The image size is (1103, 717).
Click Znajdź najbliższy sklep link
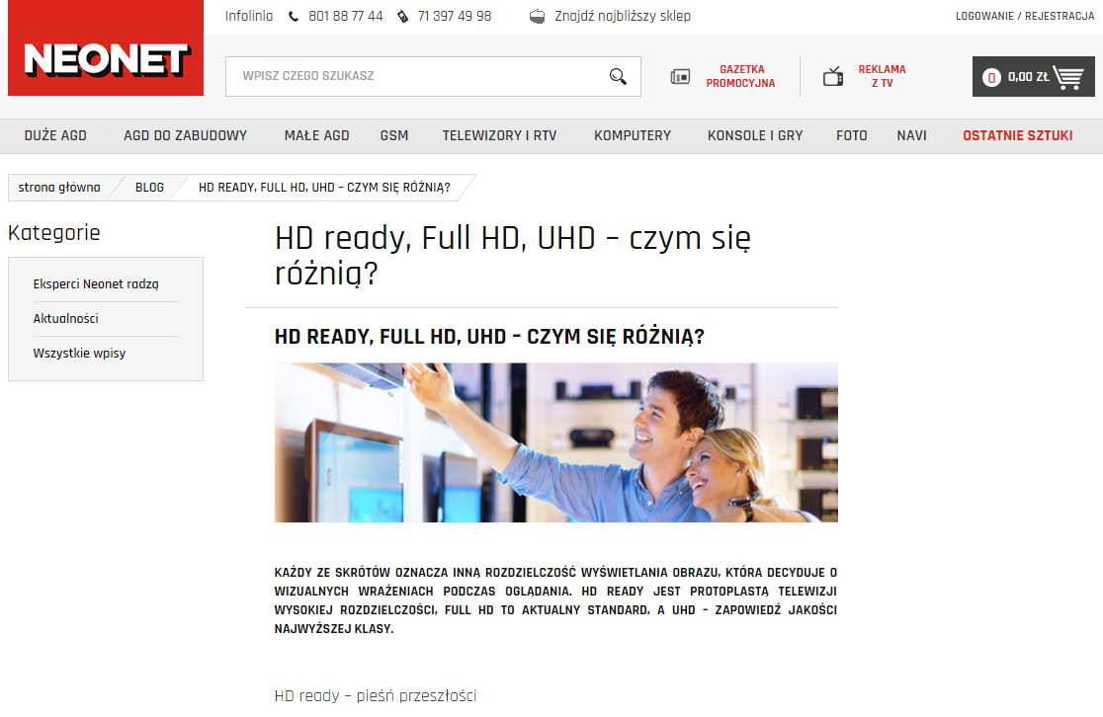(623, 17)
